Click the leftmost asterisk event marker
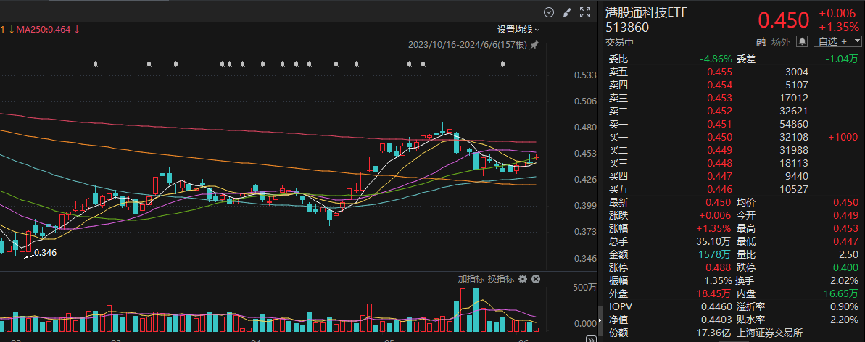This screenshot has width=865, height=342. coord(95,65)
